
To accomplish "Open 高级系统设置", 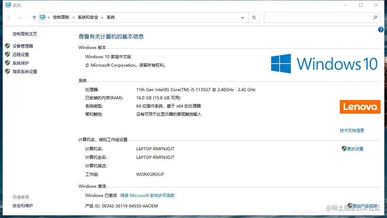I will click(x=25, y=72).
